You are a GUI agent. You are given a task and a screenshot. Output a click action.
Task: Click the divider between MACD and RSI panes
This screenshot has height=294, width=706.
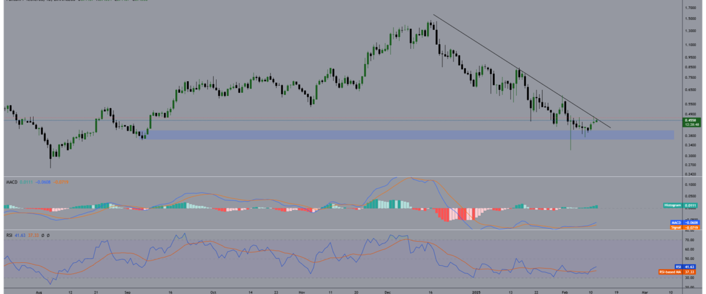(353, 230)
